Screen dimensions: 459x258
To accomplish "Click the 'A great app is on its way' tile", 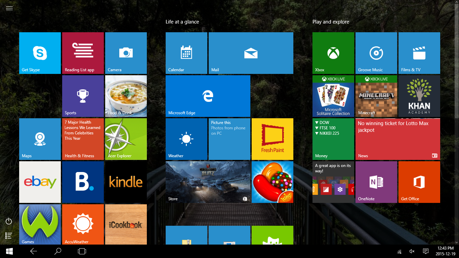I will point(333,182).
